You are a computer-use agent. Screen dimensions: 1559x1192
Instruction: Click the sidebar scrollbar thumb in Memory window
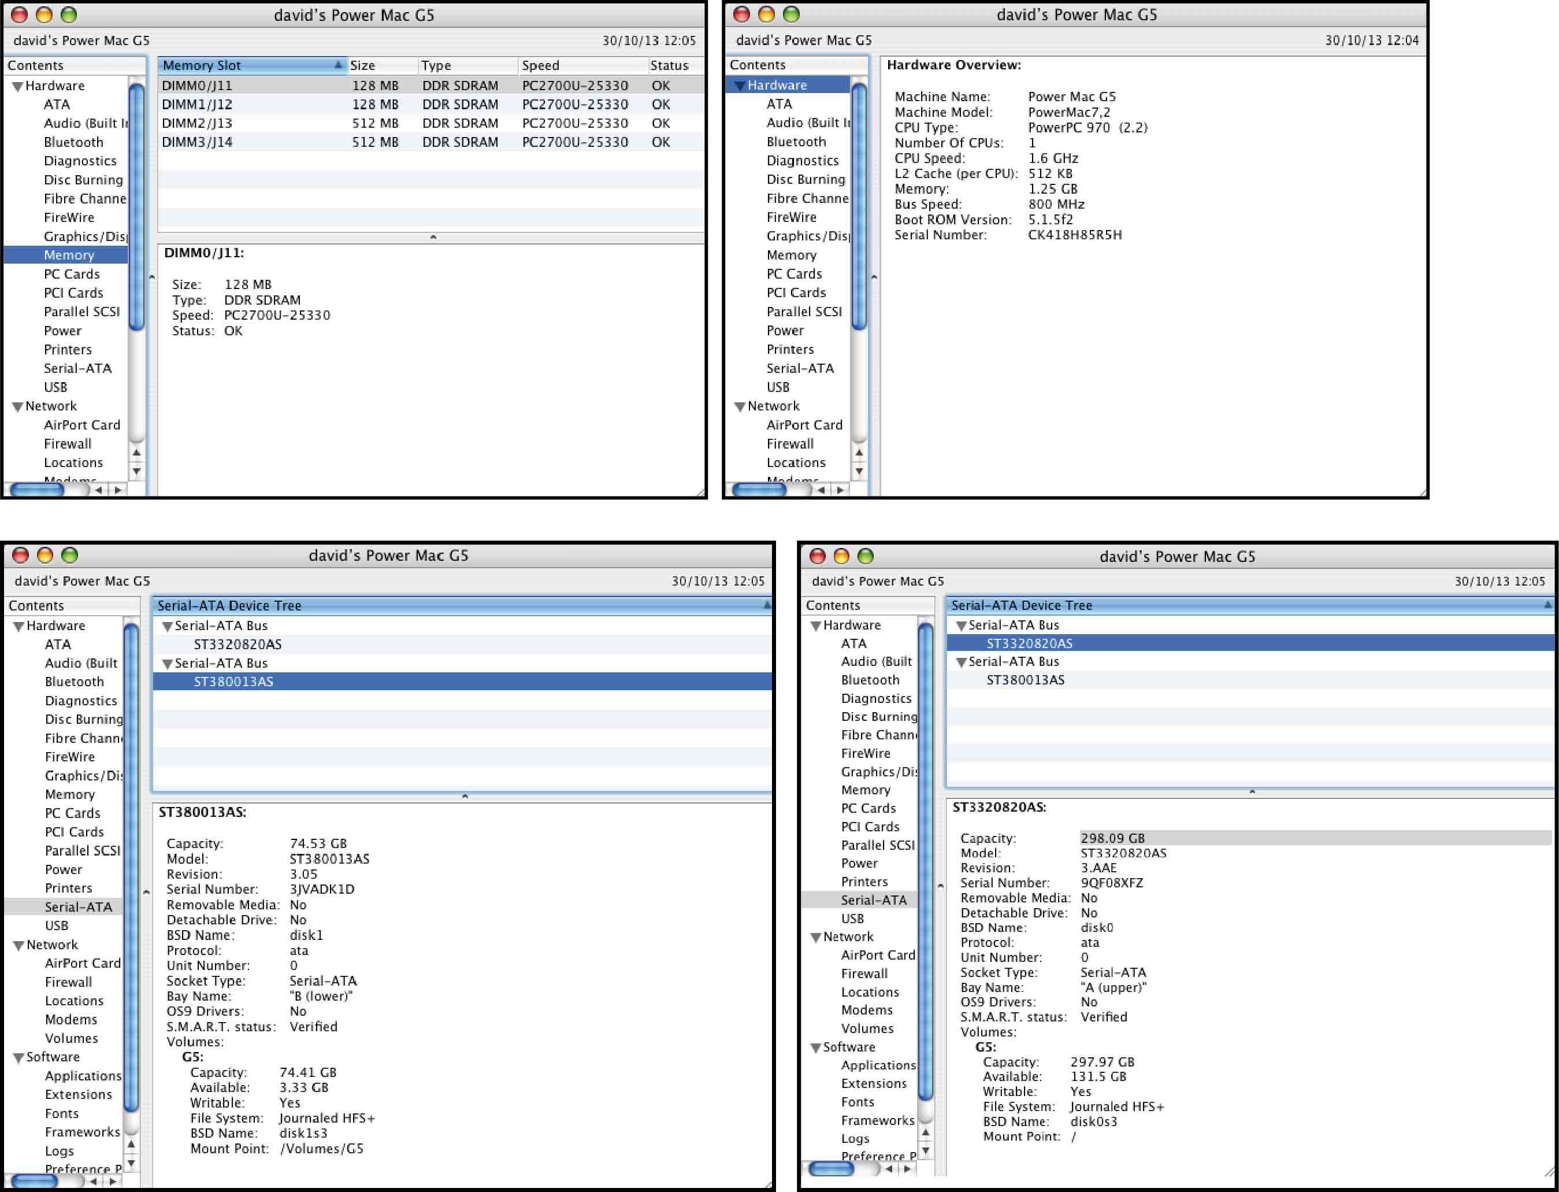click(137, 206)
